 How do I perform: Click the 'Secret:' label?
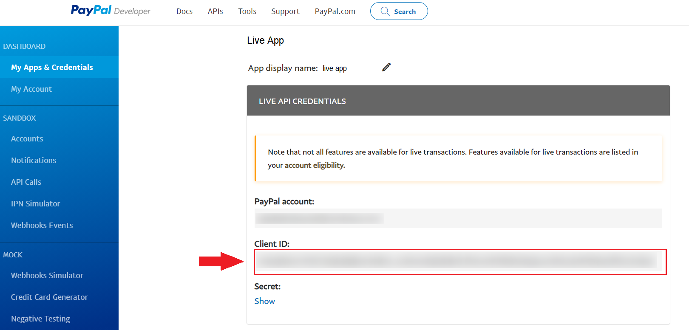click(267, 286)
